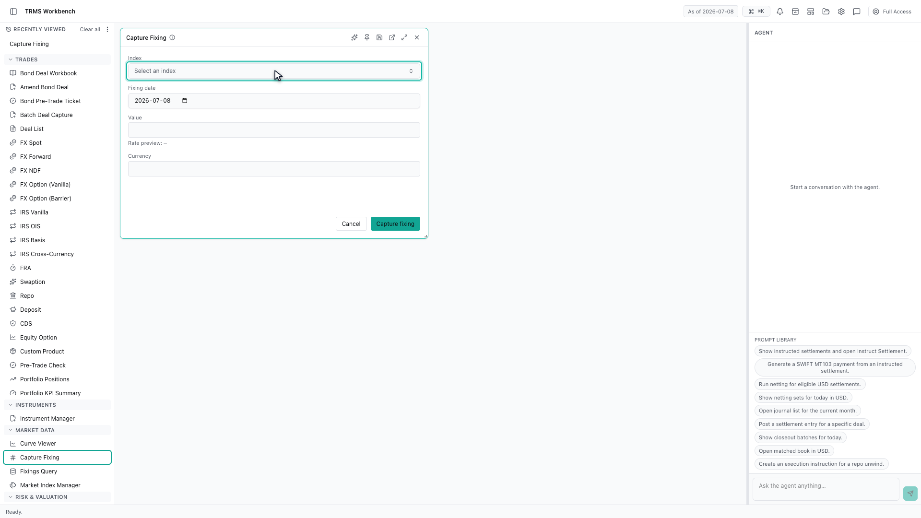Click the layout panels icon in top bar
The width and height of the screenshot is (921, 518).
coord(811,12)
